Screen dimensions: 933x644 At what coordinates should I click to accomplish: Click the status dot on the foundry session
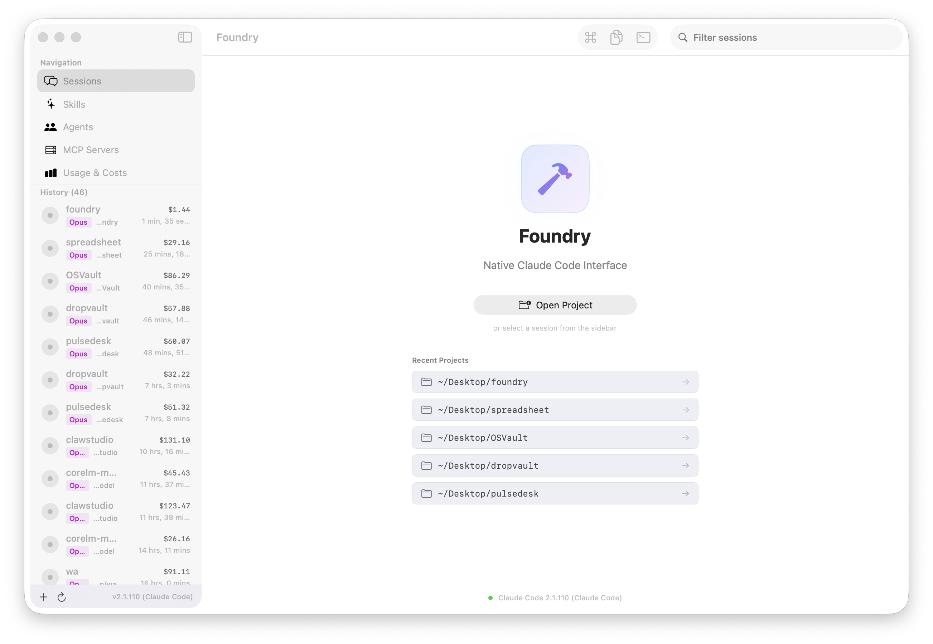[x=50, y=215]
